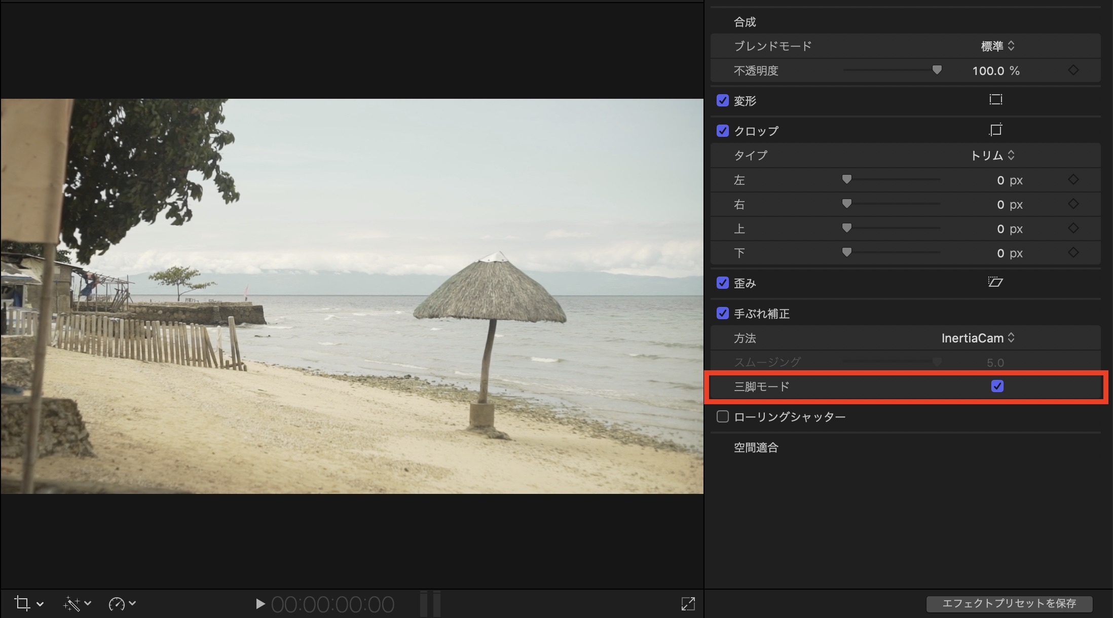Click the Distort (歪み) onscreen control icon
The width and height of the screenshot is (1113, 618).
point(995,282)
